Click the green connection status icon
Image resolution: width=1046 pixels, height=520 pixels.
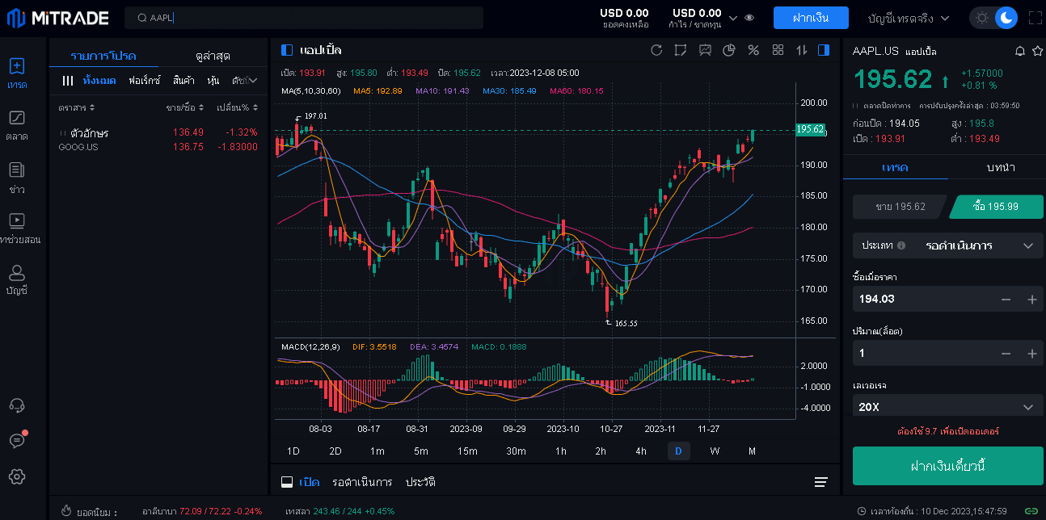click(x=1031, y=511)
